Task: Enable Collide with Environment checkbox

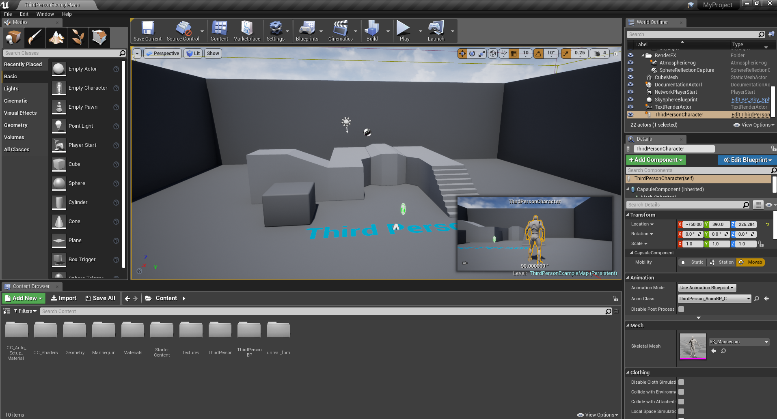Action: [681, 392]
